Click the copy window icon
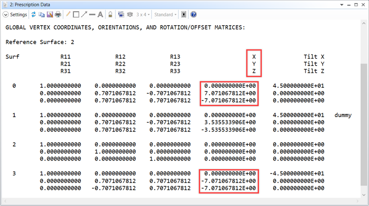 (x=42, y=15)
